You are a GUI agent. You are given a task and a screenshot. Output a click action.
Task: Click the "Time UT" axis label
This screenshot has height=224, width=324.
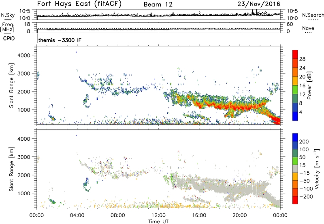pyautogui.click(x=158, y=221)
